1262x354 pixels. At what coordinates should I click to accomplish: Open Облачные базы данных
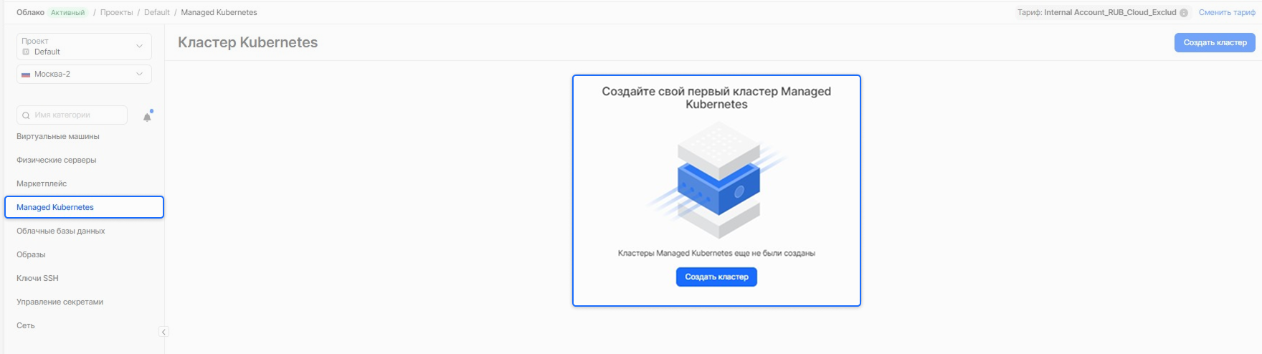tap(61, 231)
